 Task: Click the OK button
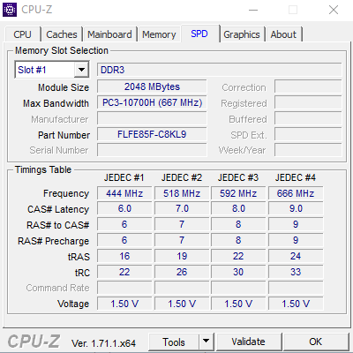pyautogui.click(x=315, y=342)
